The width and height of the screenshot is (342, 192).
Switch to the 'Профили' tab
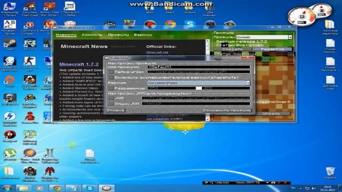pyautogui.click(x=118, y=35)
